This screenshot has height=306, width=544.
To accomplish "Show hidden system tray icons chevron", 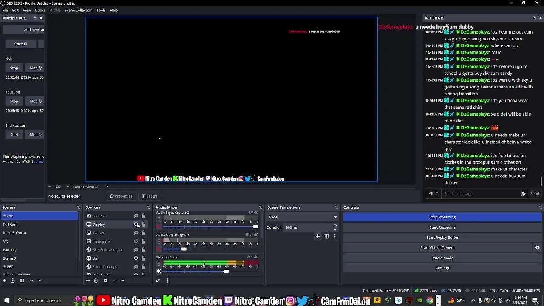I will pyautogui.click(x=473, y=300).
